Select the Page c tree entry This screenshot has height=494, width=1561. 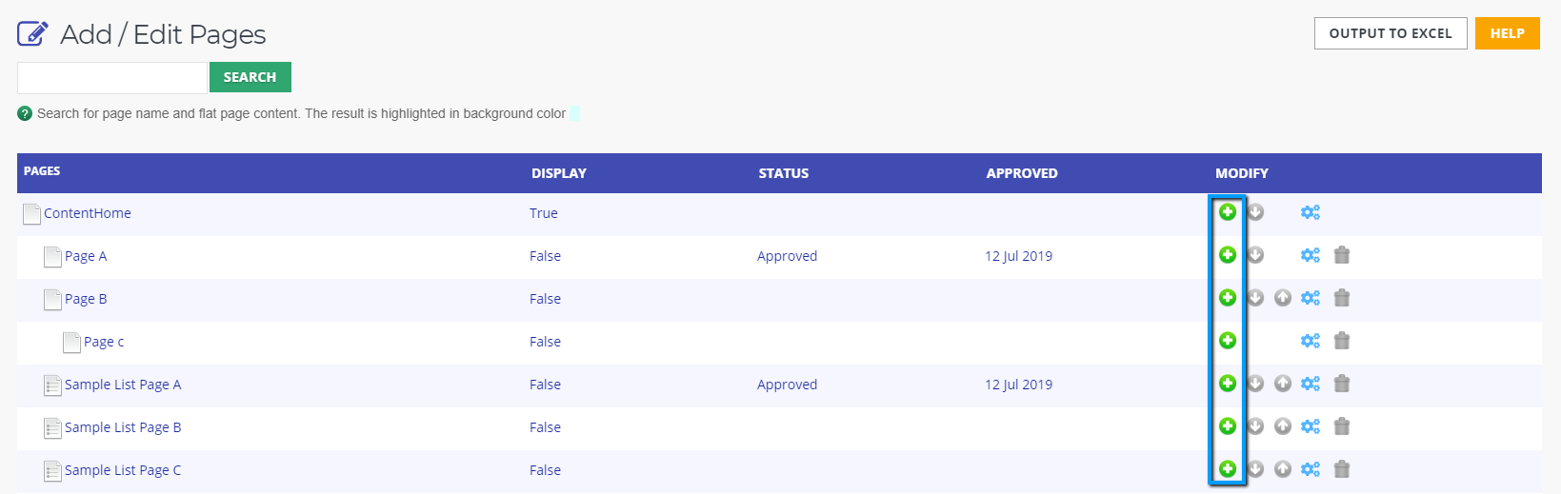coord(104,342)
